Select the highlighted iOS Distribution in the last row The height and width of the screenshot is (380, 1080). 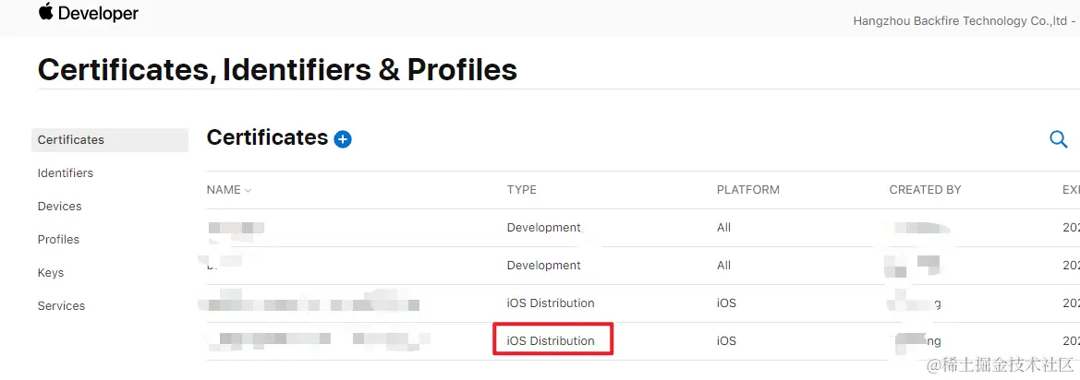pyautogui.click(x=551, y=341)
